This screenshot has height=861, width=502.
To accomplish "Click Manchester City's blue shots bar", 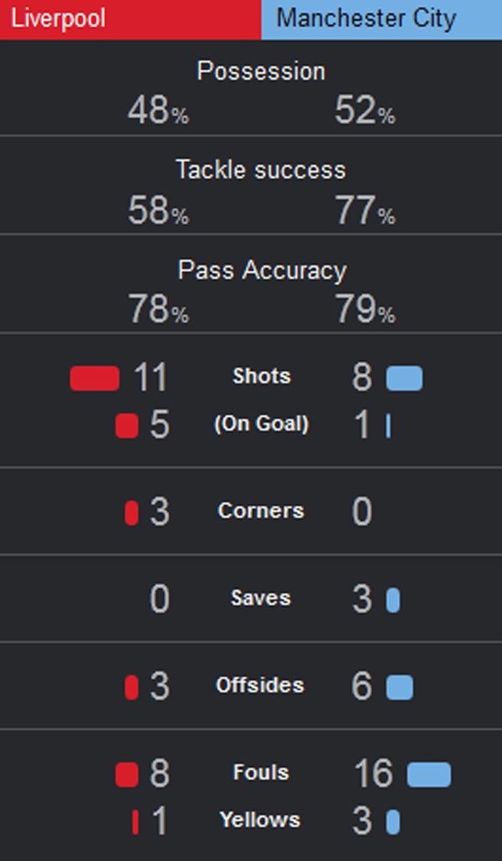I will click(x=404, y=378).
